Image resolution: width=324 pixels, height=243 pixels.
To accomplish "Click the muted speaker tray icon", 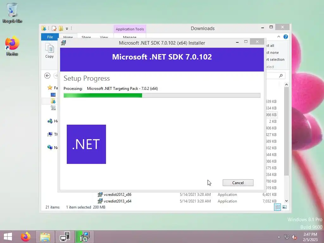I will pyautogui.click(x=294, y=237).
